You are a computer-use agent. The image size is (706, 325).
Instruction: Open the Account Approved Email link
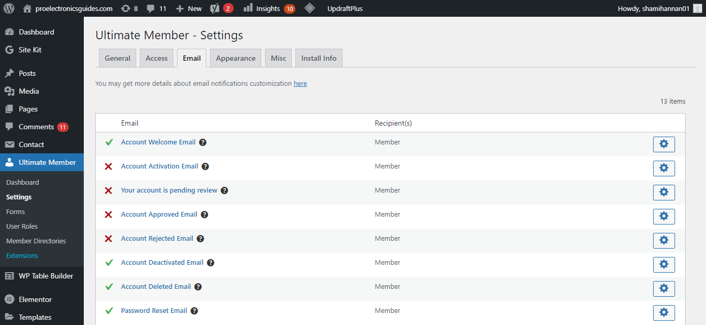coord(159,215)
